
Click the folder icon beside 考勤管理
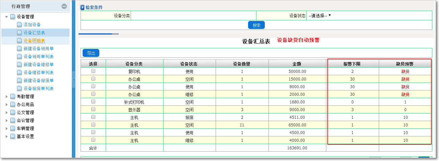(x=13, y=96)
